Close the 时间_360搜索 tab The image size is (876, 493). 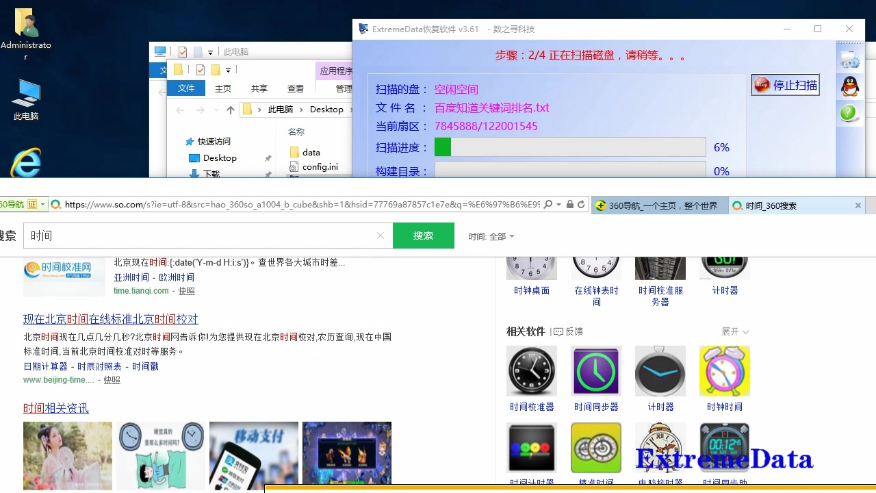(858, 205)
